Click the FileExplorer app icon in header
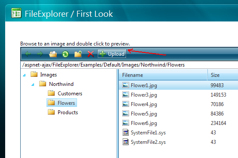 point(16,13)
